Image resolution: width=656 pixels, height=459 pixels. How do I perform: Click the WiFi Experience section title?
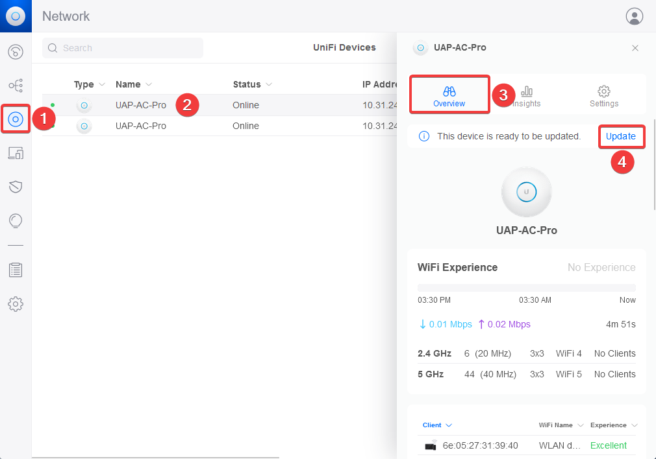click(x=457, y=267)
